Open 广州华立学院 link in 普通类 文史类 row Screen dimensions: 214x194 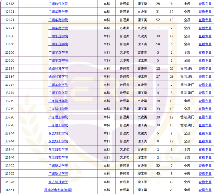pos(58,36)
